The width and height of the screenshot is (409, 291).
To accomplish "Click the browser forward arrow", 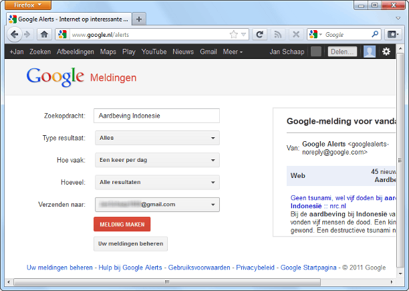I will 27,34.
